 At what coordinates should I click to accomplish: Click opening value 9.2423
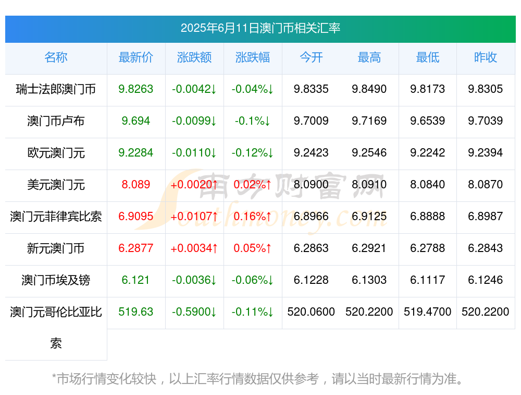(311, 153)
